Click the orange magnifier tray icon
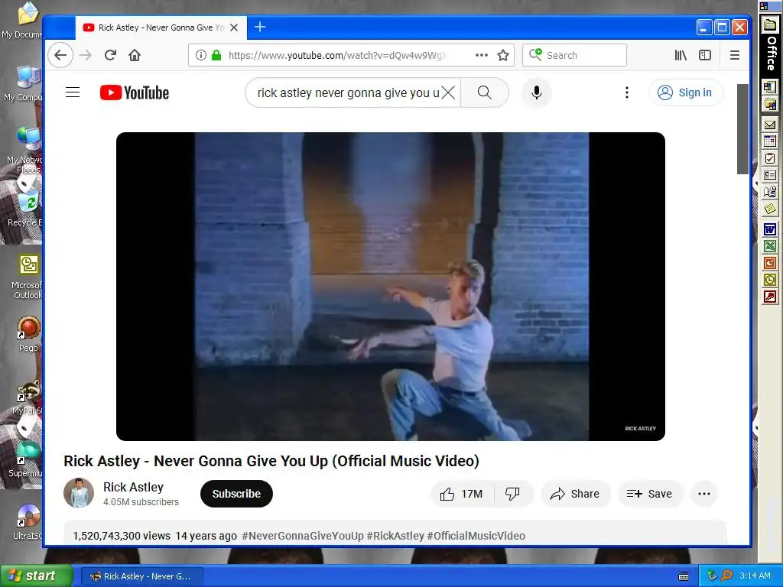Screen dimensions: 783x587 (727, 576)
